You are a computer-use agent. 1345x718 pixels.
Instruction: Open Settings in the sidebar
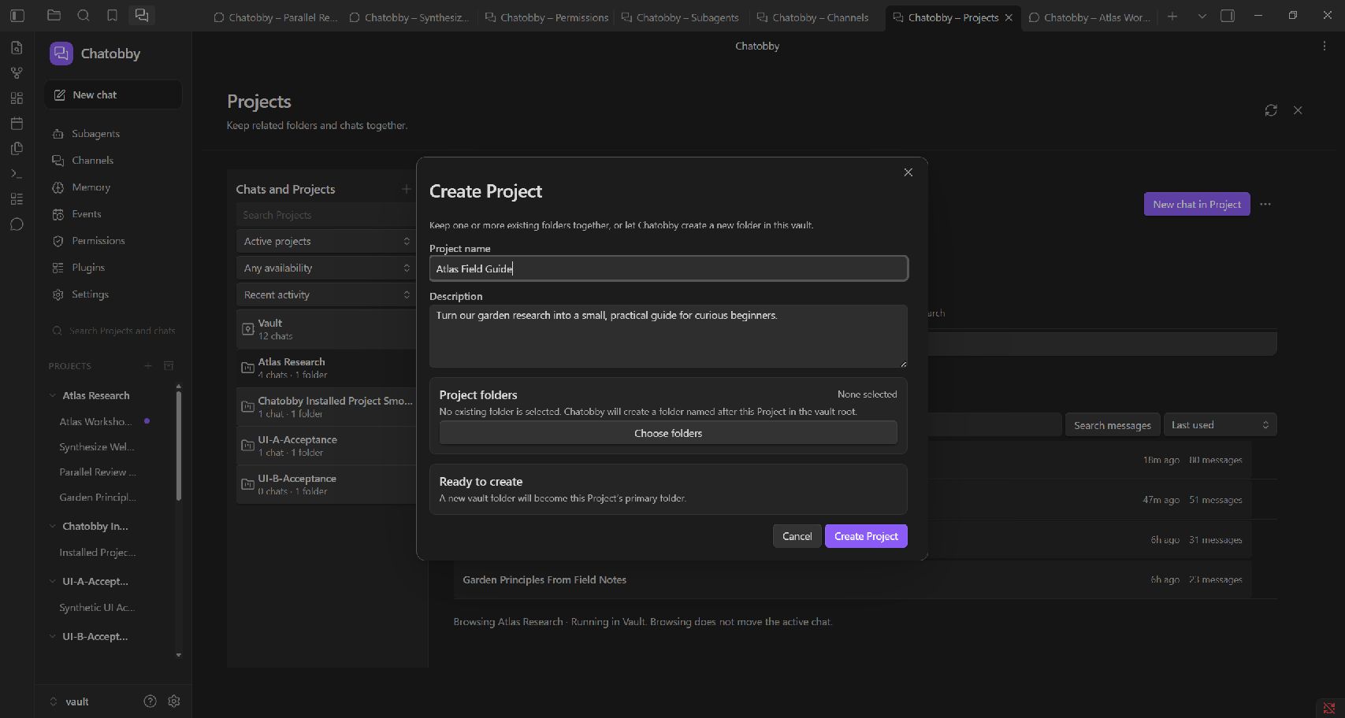point(113,294)
